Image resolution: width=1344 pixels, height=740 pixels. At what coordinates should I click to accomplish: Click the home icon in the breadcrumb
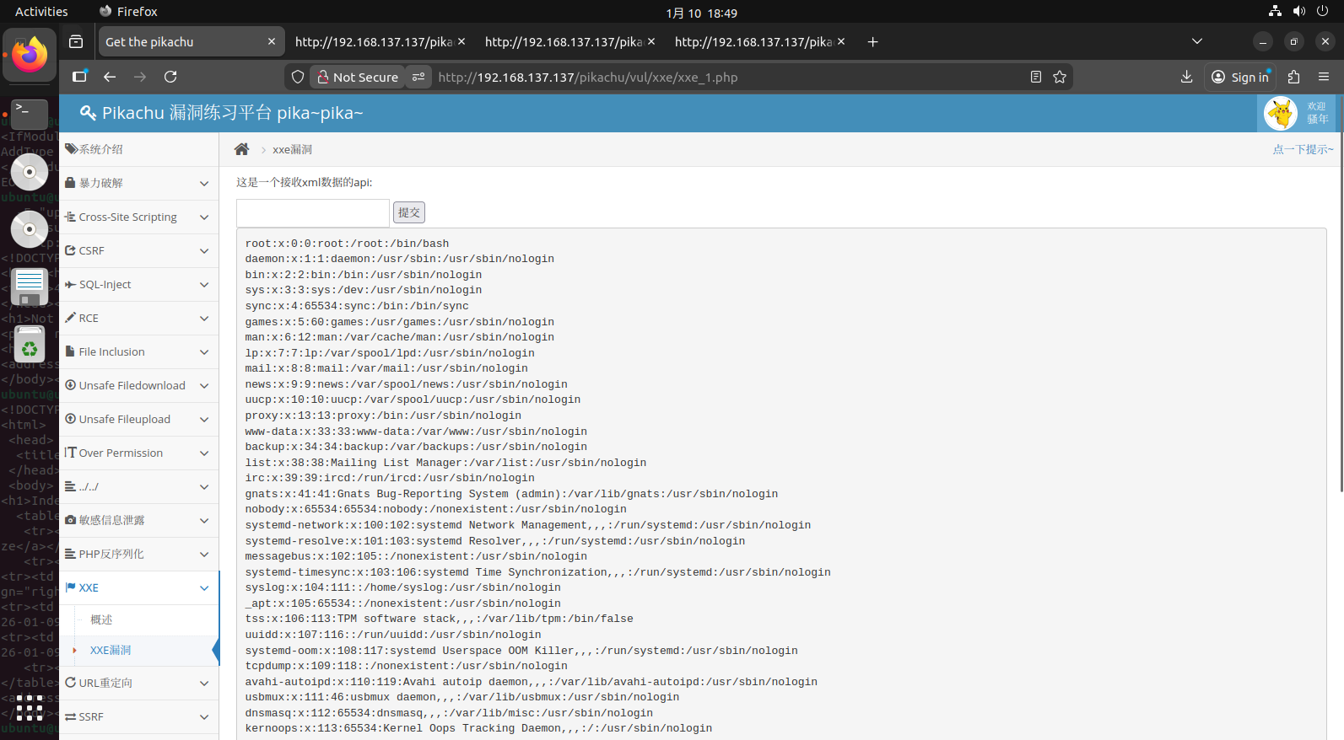click(241, 149)
